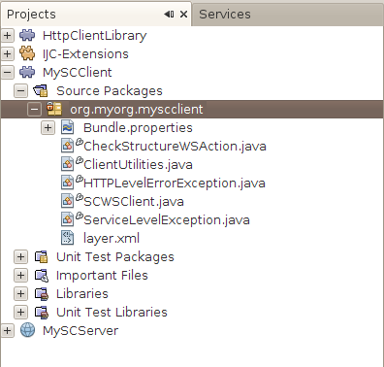
Task: Select CheckStructureWSAction.java file name
Action: click(175, 147)
